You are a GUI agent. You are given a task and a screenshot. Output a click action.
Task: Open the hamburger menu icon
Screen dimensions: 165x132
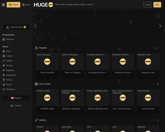click(x=3, y=5)
